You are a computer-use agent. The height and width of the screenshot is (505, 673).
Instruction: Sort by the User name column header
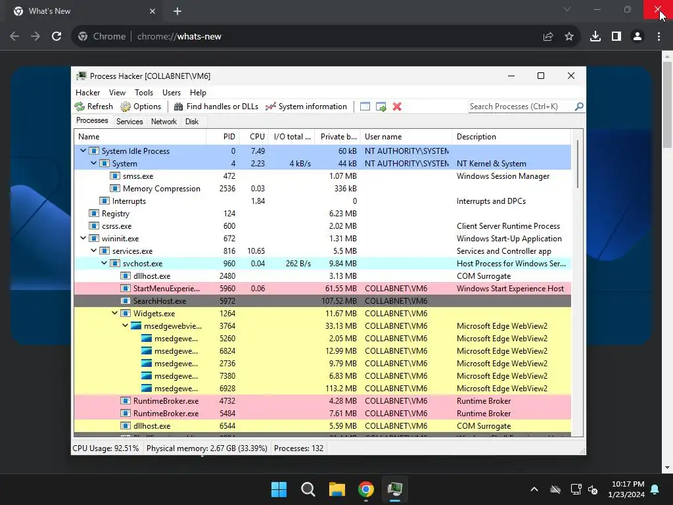406,137
